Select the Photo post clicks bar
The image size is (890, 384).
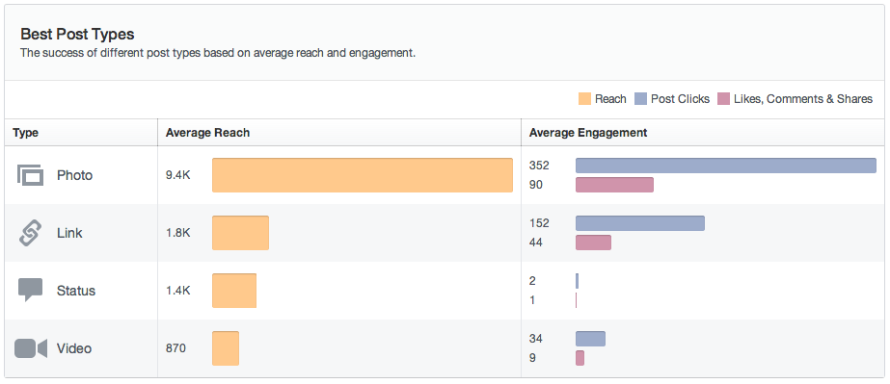[x=726, y=166]
